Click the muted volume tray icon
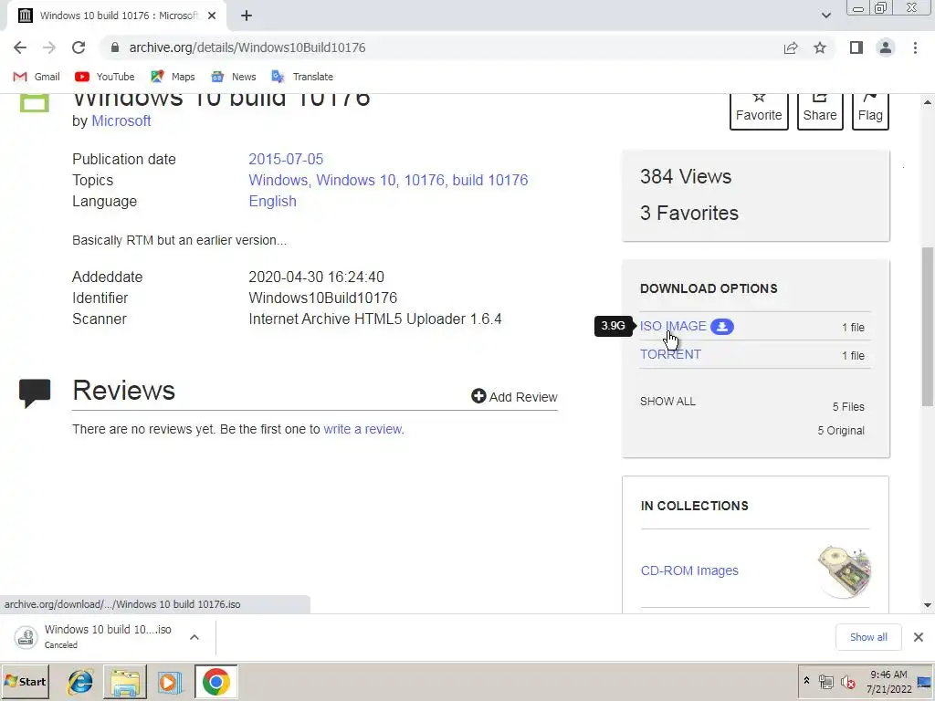The height and width of the screenshot is (701, 935). point(847,681)
